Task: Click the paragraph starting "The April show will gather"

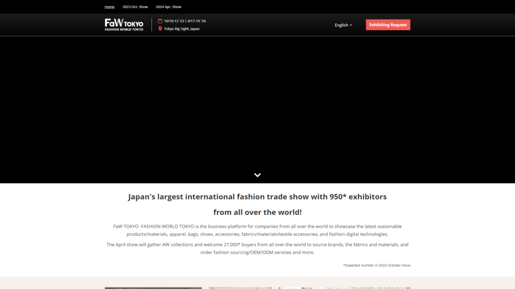Action: (x=257, y=248)
